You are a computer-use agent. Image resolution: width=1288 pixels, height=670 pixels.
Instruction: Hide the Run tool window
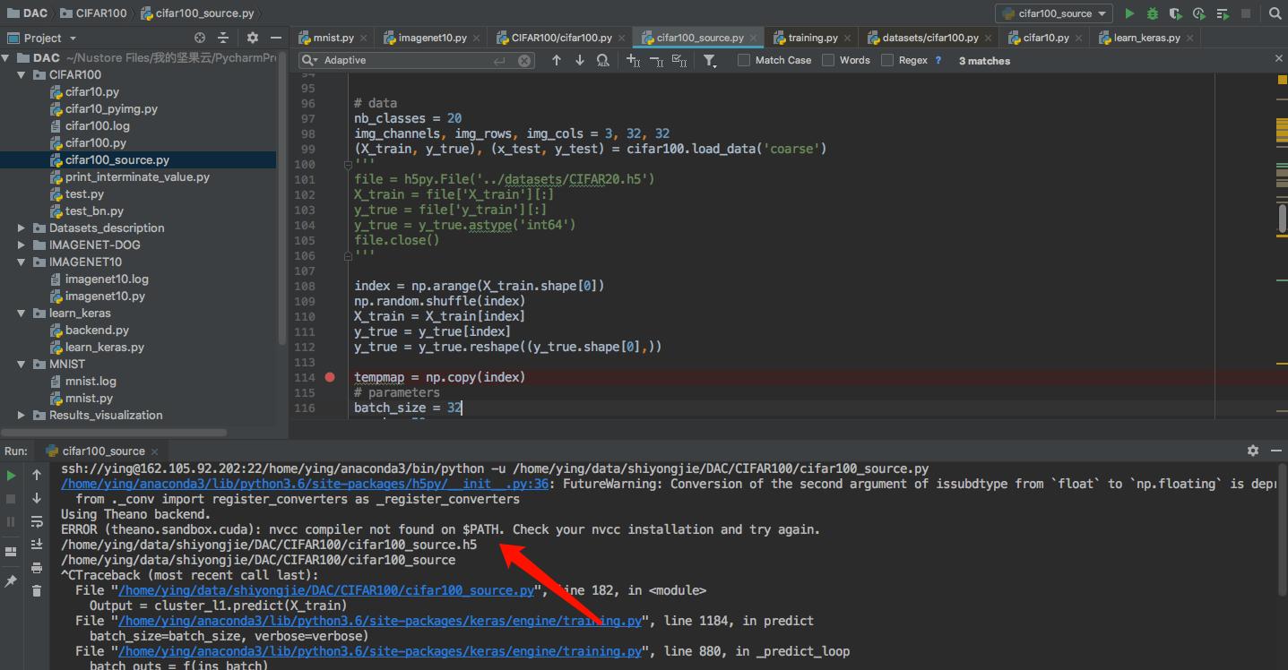[x=1275, y=451]
